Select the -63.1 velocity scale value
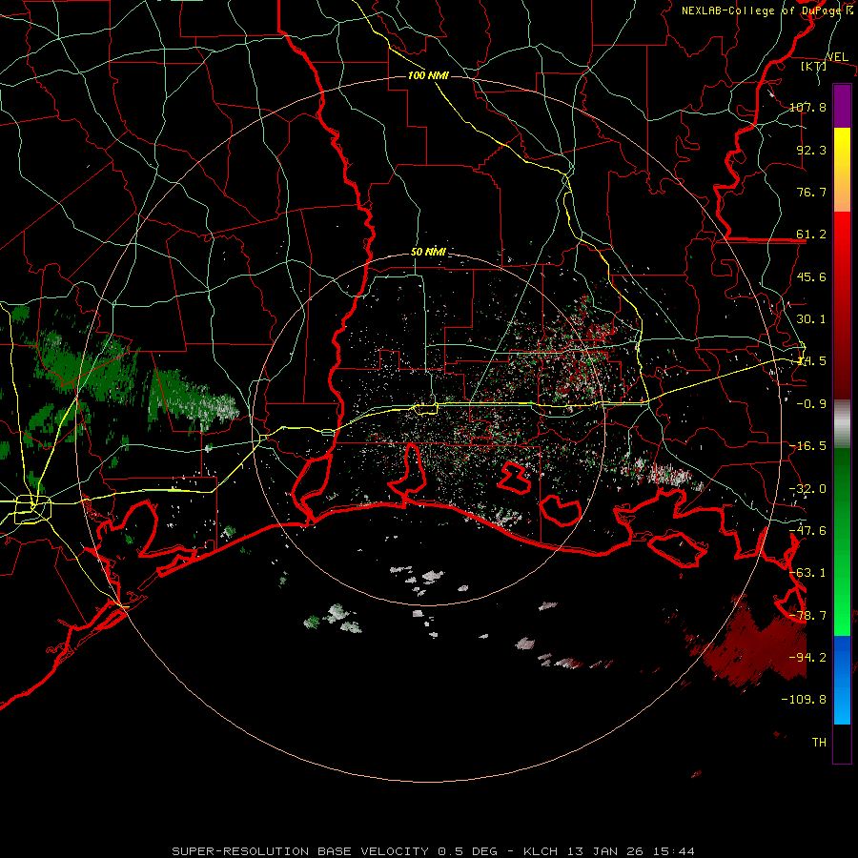 pos(807,573)
